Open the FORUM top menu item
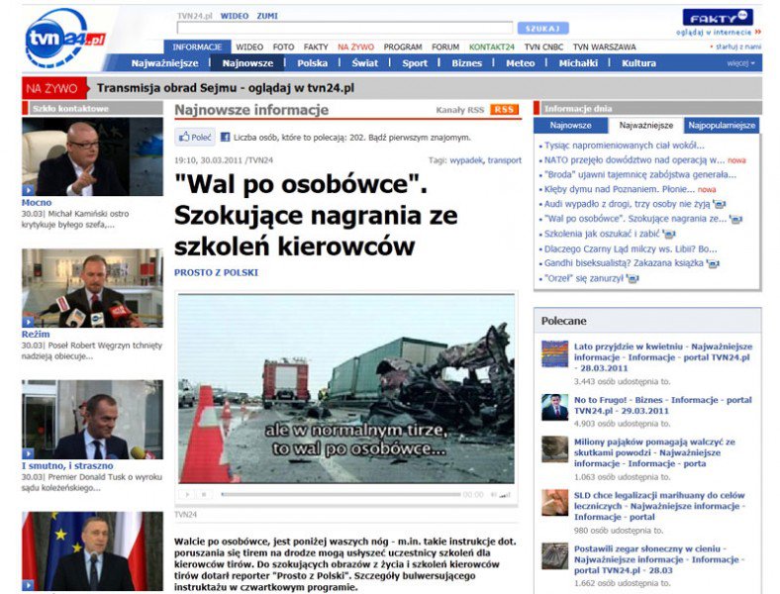780x594 pixels. [x=445, y=47]
